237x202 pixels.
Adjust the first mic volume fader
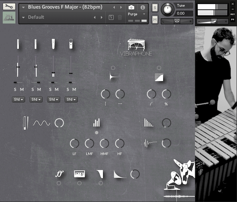click(x=18, y=67)
